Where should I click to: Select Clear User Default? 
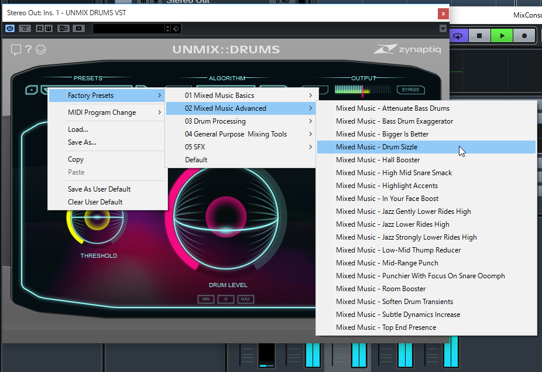pyautogui.click(x=107, y=202)
